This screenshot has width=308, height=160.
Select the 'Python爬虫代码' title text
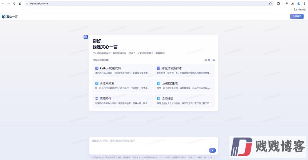(110, 68)
